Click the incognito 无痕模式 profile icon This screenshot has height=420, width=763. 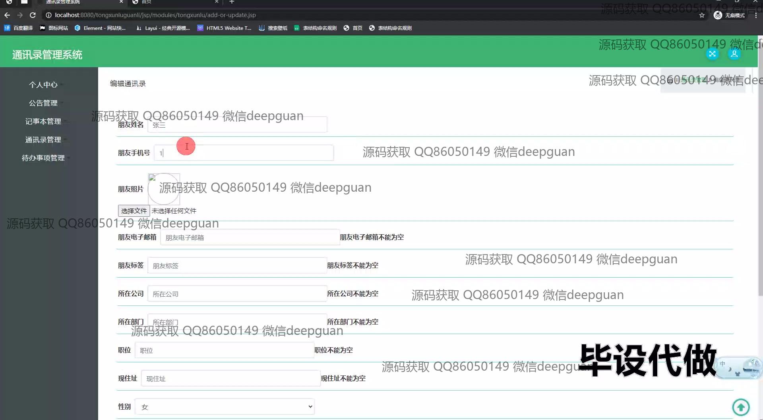pyautogui.click(x=718, y=15)
